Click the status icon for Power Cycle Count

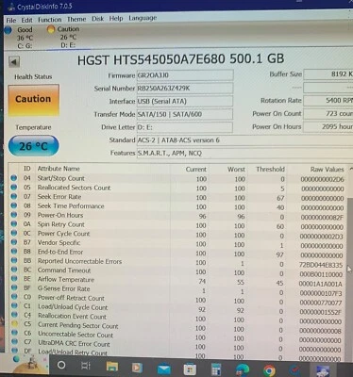(x=13, y=233)
